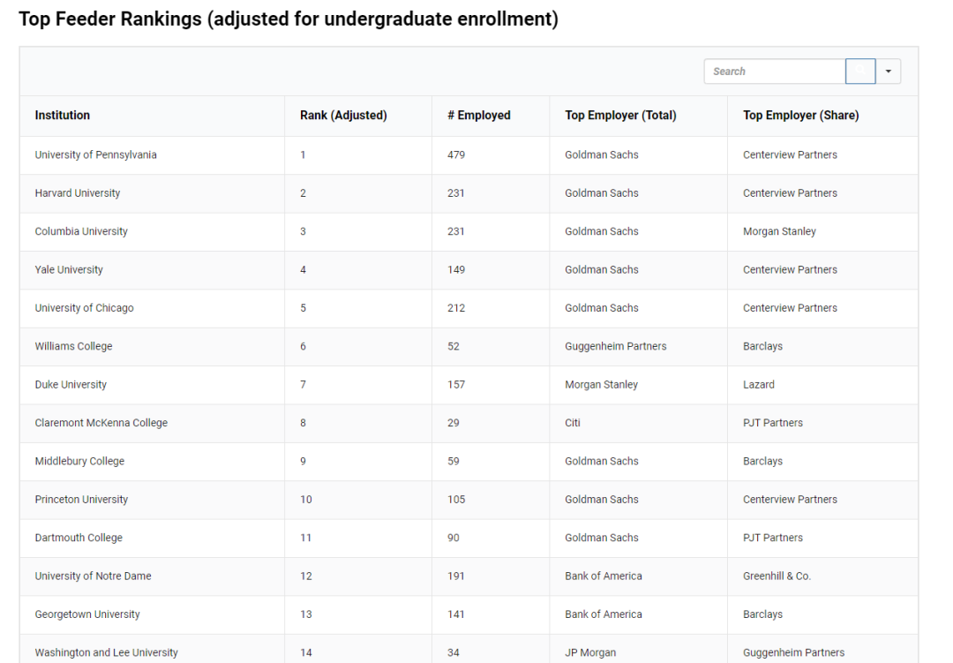Click the Claremont McKenna College cell
Screen dimensions: 953x663
(x=101, y=423)
